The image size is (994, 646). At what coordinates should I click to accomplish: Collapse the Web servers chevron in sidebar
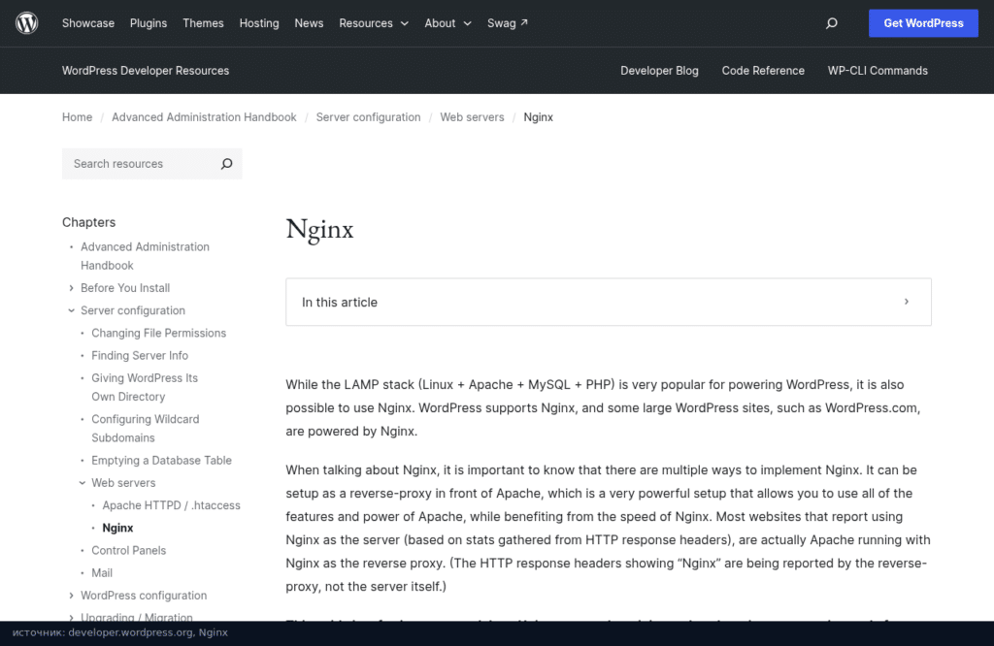[82, 483]
